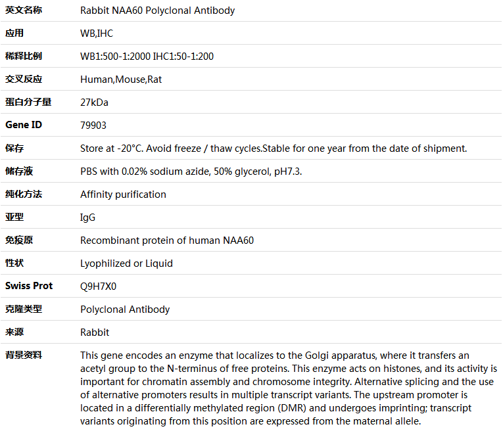The height and width of the screenshot is (435, 503).
Task: Click the Lyophilized or Liquid value
Action: (x=126, y=263)
